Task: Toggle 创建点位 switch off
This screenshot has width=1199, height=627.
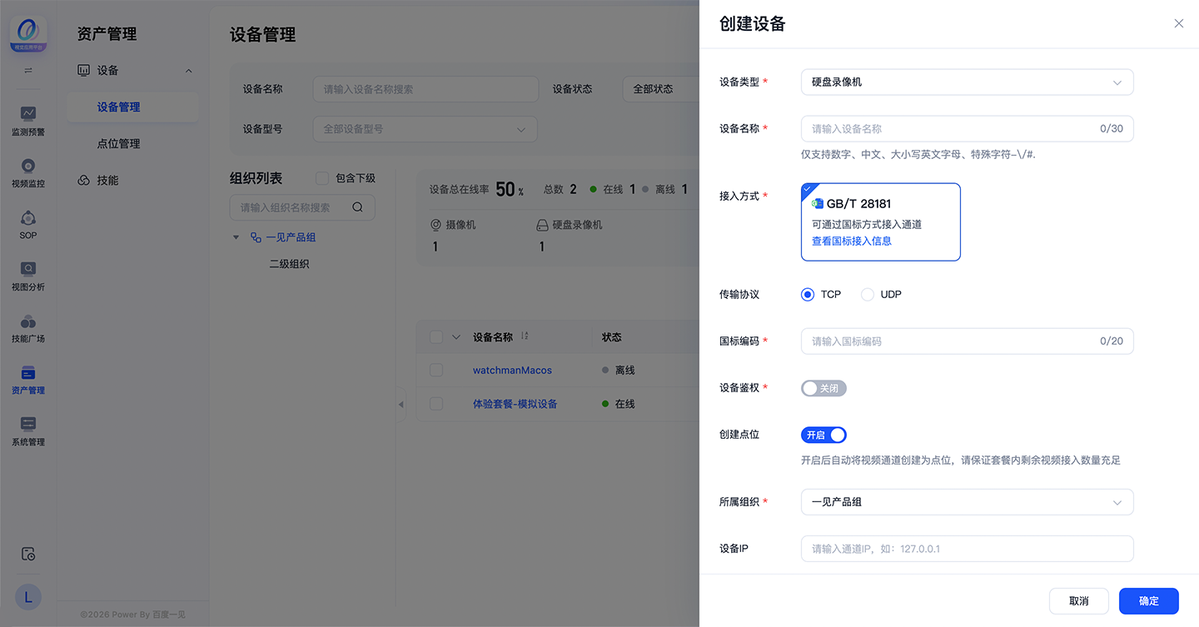Action: click(823, 435)
